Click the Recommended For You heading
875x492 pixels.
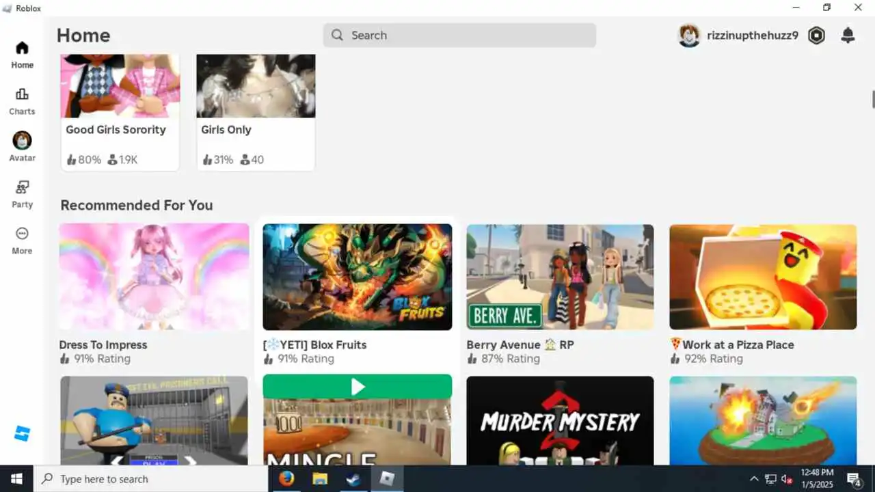click(x=137, y=205)
